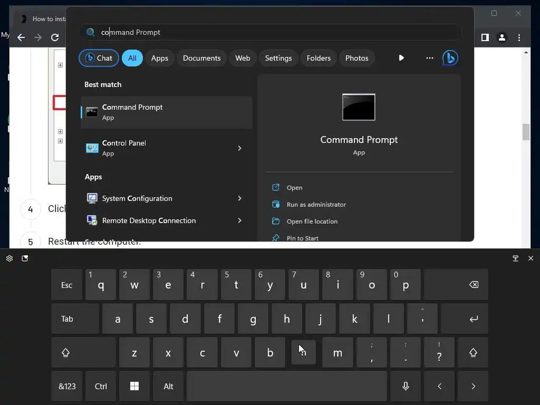Image resolution: width=540 pixels, height=405 pixels.
Task: Expand System Configuration chevron
Action: tap(240, 198)
